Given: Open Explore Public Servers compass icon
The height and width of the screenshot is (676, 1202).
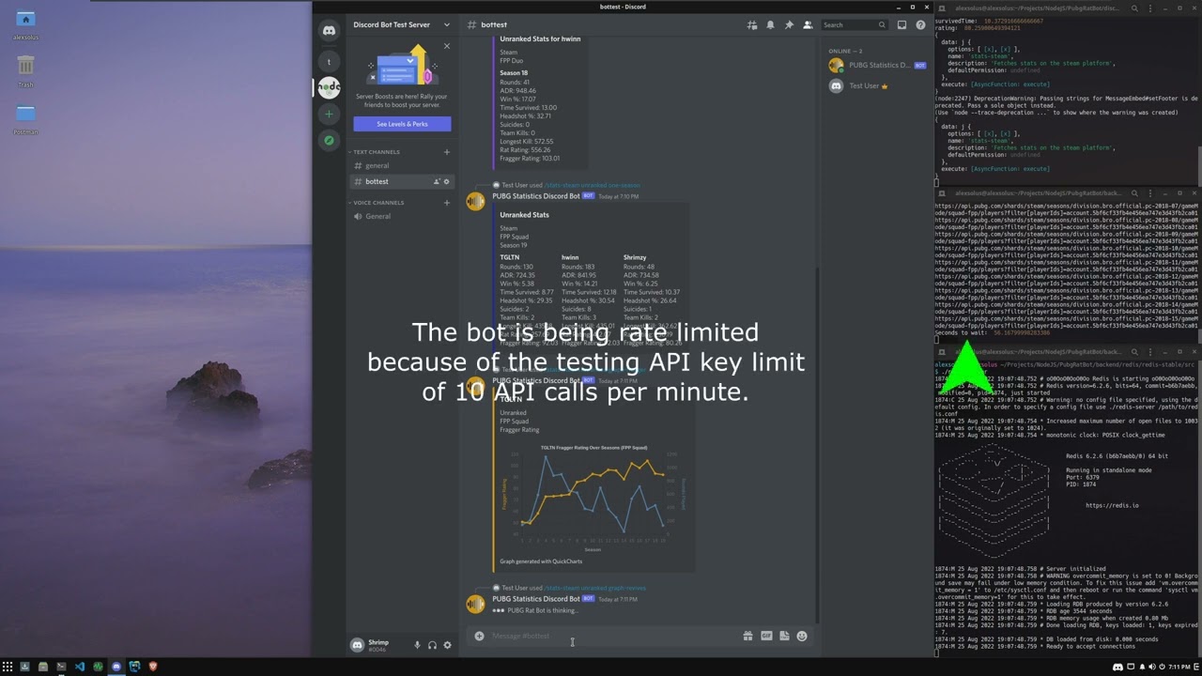Looking at the screenshot, I should click(x=329, y=140).
